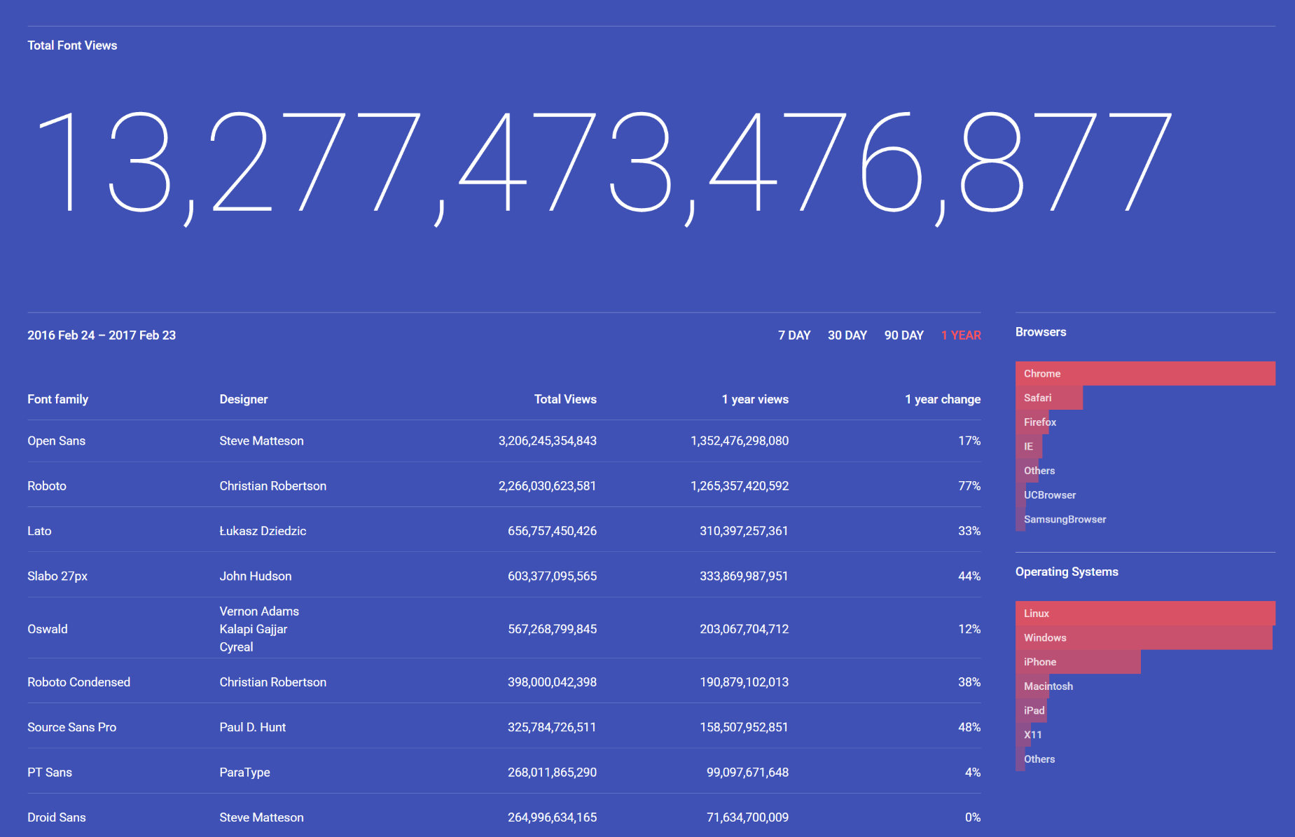Open the Lato font family
1295x837 pixels.
point(39,531)
